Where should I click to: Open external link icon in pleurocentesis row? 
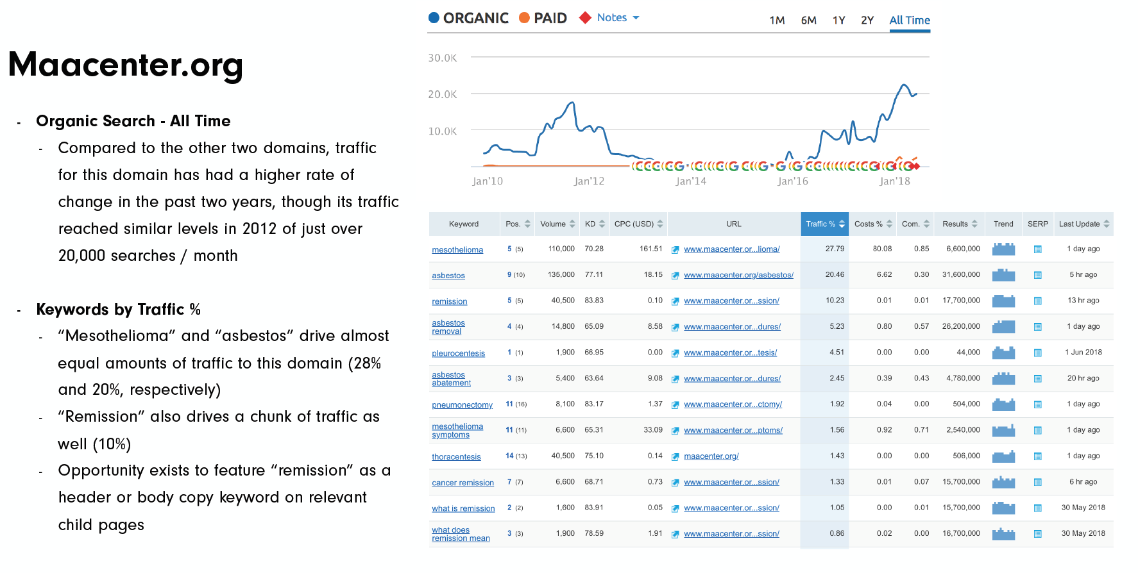click(x=675, y=353)
